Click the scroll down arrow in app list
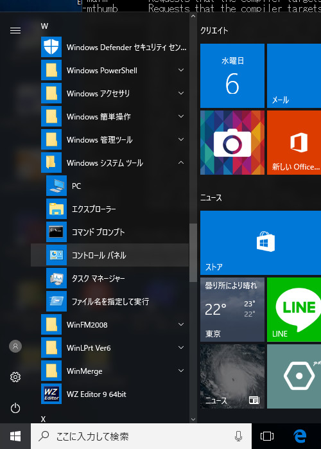The height and width of the screenshot is (449, 321). (x=193, y=419)
